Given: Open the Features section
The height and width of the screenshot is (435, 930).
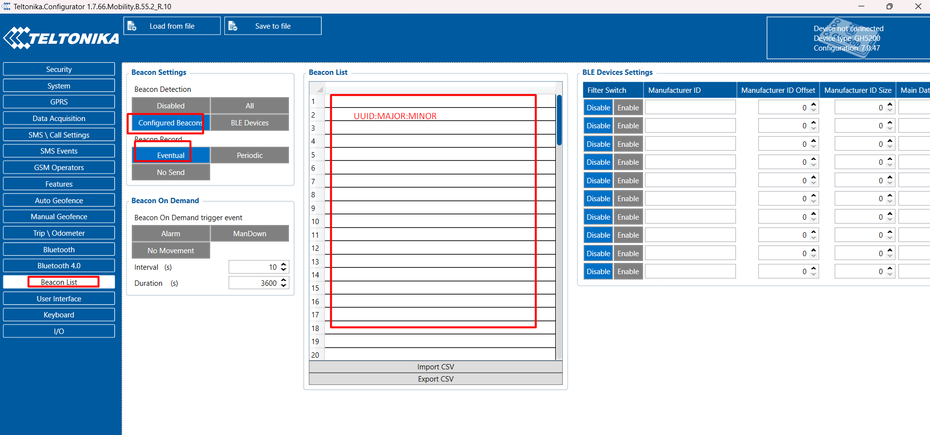Looking at the screenshot, I should click(x=59, y=184).
